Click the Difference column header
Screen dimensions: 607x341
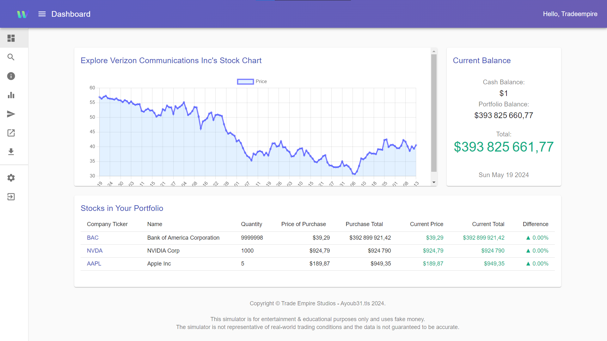pos(536,224)
